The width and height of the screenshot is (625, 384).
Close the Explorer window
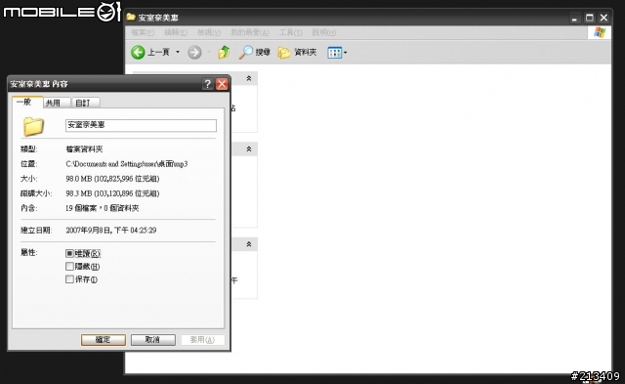604,18
